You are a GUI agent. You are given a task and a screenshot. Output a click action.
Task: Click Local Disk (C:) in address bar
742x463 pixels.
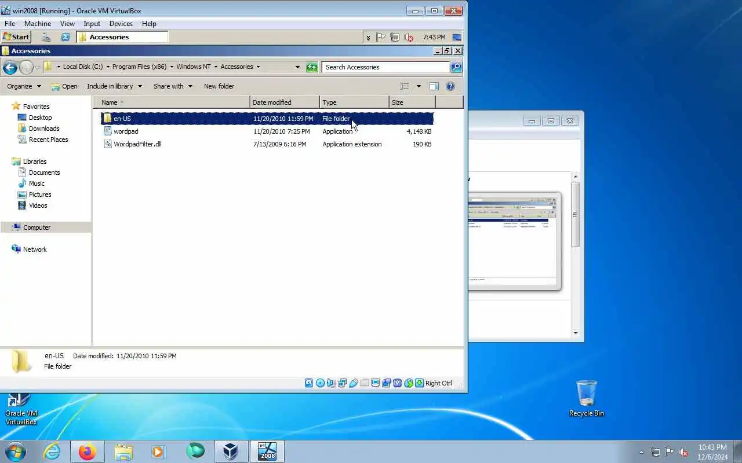tap(83, 67)
